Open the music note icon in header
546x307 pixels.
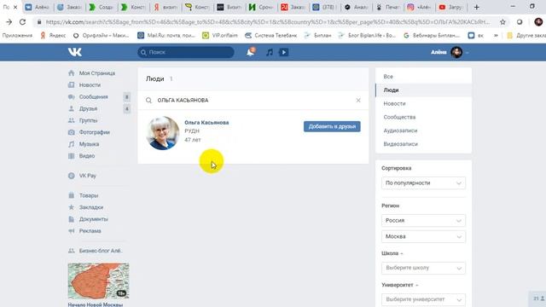270,52
